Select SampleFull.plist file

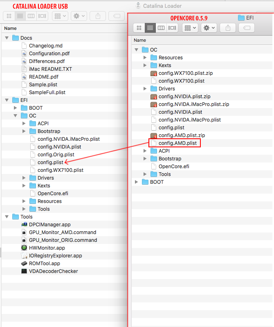click(47, 92)
